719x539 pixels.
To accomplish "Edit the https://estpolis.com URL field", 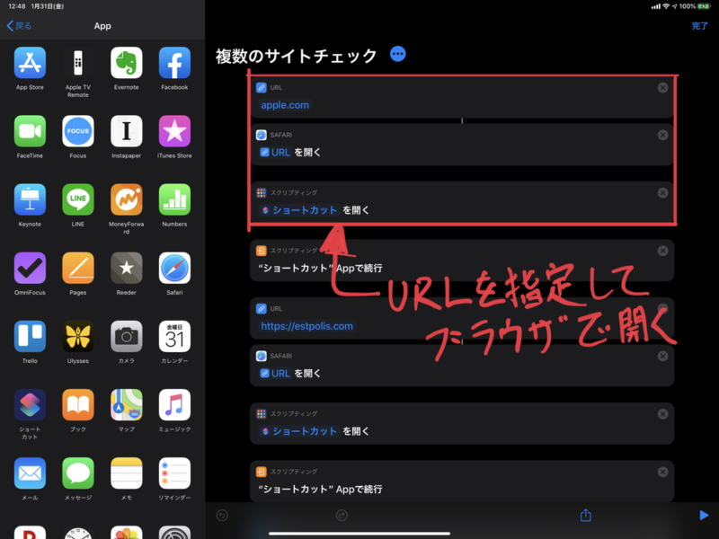I will pos(306,326).
